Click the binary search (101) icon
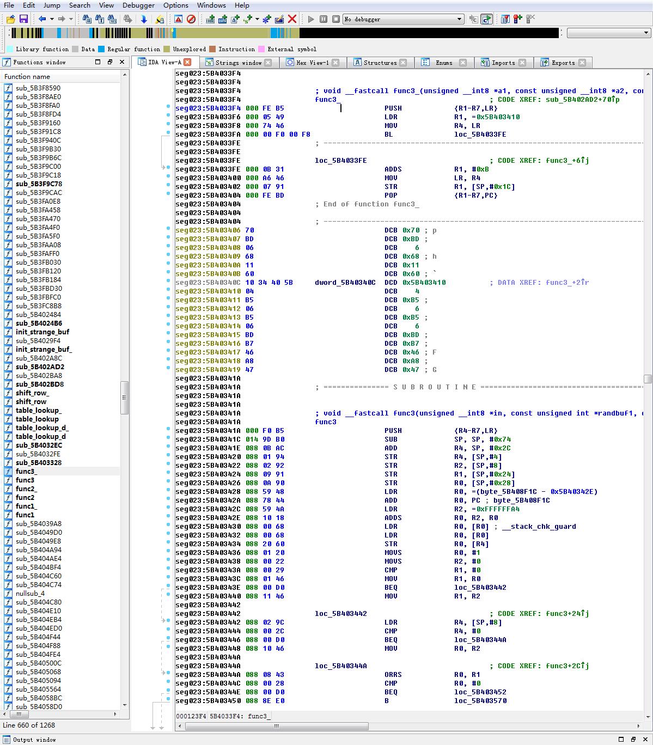 112,19
